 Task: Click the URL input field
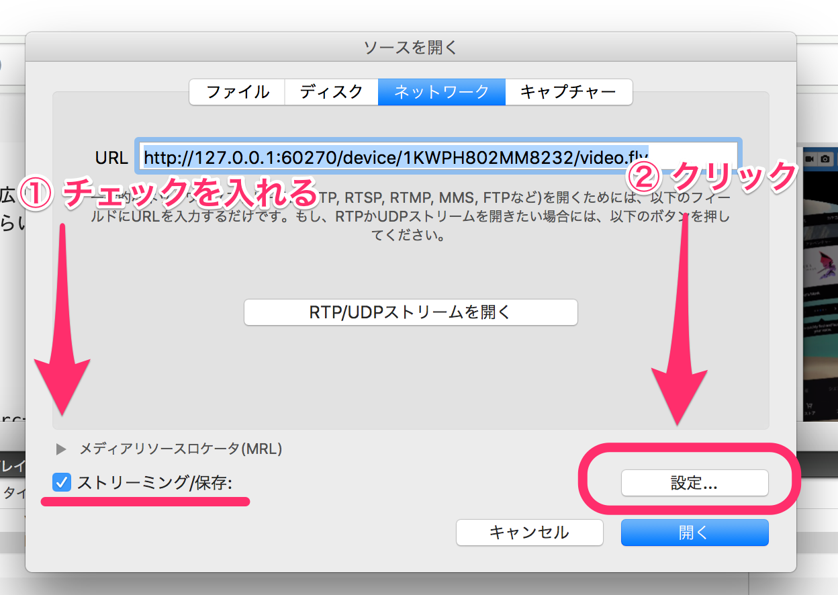point(438,157)
